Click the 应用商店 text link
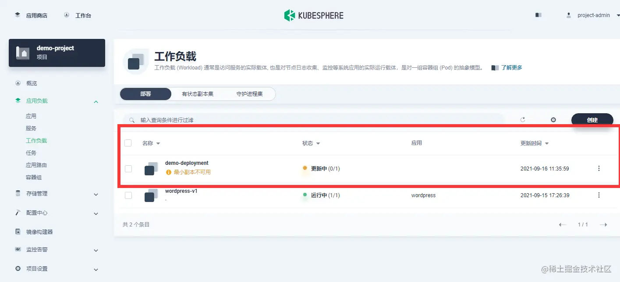Viewport: 620px width, 282px height. pos(37,15)
